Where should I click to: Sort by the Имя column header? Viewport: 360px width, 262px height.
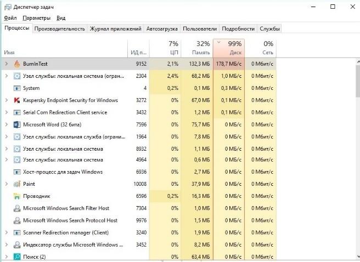point(65,48)
